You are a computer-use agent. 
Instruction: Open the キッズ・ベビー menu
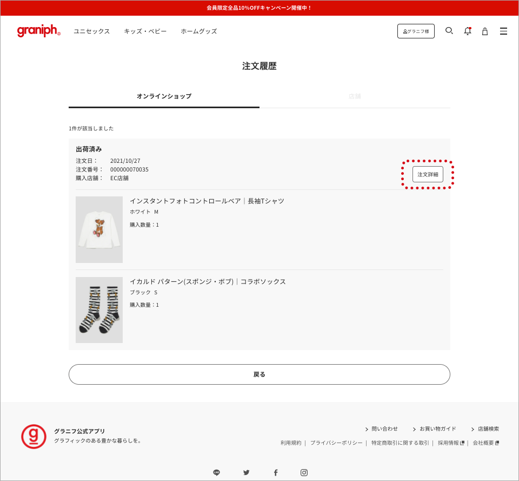coord(145,31)
